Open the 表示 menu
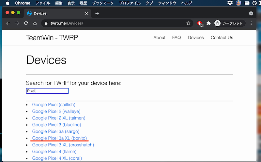The width and height of the screenshot is (261, 162). click(x=71, y=3)
